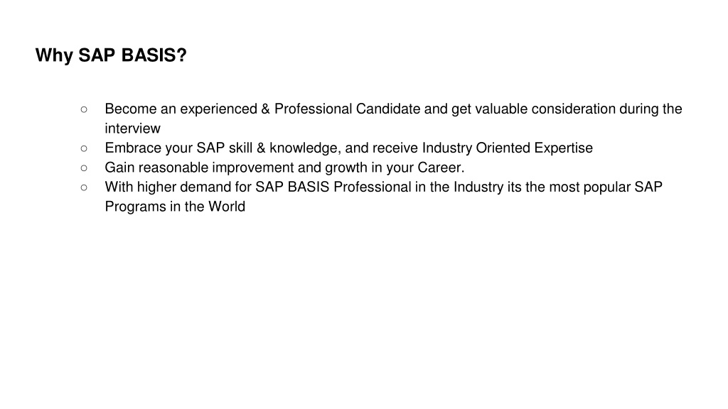Click the bullet marker before "Gain reasonable improvement"
Image resolution: width=728 pixels, height=409 pixels.
coord(84,168)
